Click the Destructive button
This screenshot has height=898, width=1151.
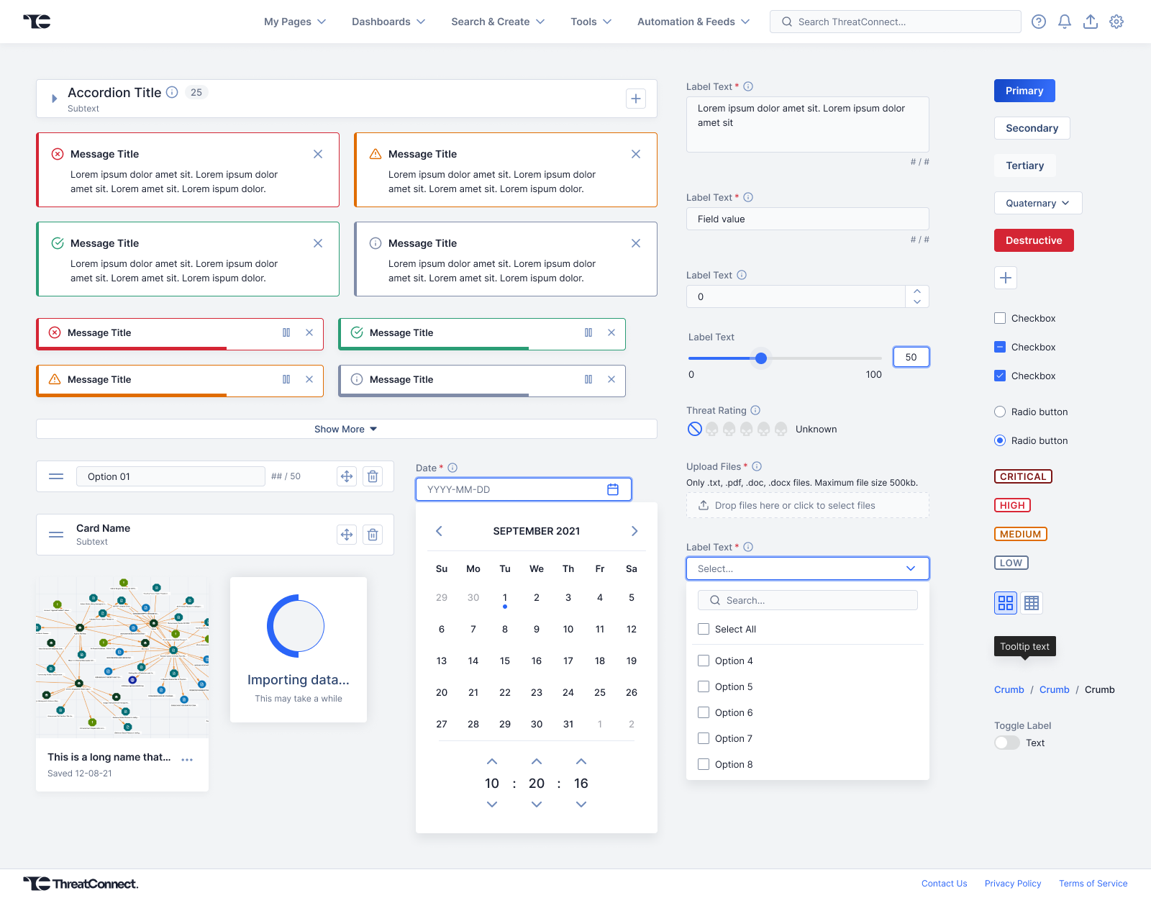pyautogui.click(x=1033, y=240)
